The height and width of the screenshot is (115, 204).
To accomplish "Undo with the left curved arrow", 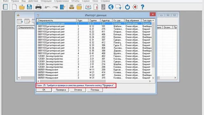I will [47, 7].
